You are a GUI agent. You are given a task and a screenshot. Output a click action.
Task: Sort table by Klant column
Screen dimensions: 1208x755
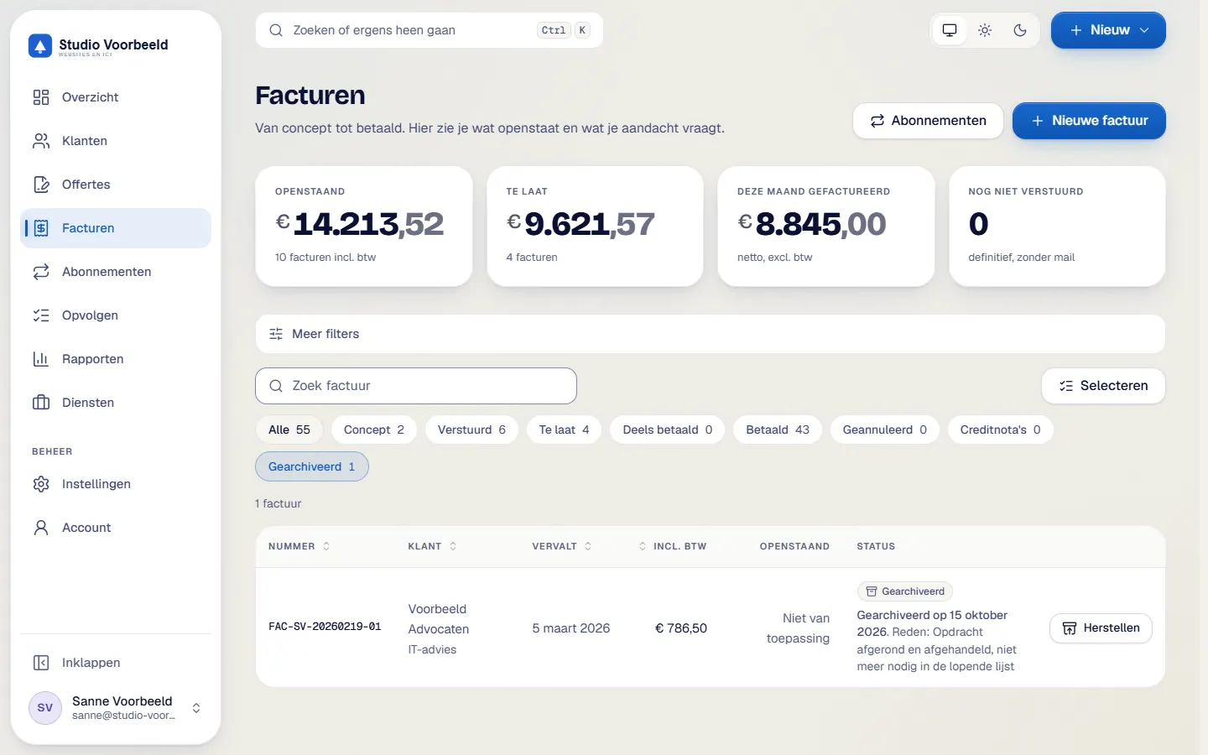coord(432,546)
